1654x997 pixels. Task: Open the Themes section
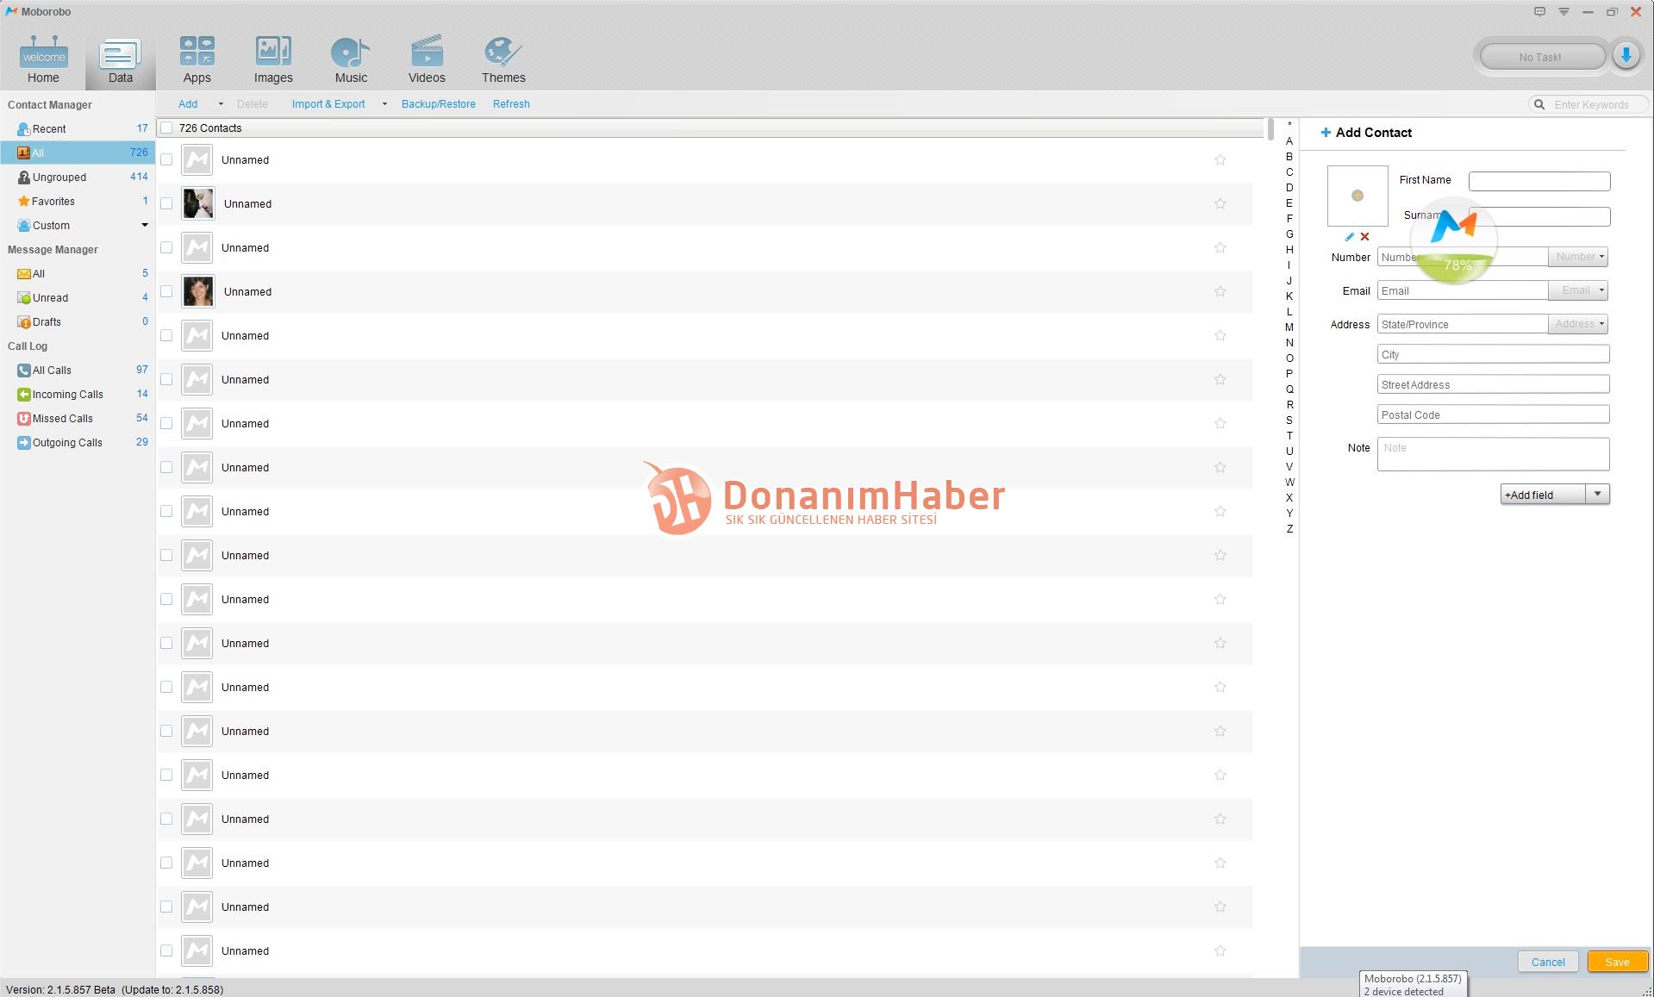[x=503, y=60]
